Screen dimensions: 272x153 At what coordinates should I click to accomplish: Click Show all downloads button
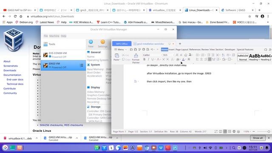pos(258,138)
